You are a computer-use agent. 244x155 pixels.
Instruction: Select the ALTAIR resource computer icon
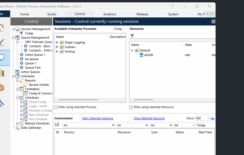(141, 55)
